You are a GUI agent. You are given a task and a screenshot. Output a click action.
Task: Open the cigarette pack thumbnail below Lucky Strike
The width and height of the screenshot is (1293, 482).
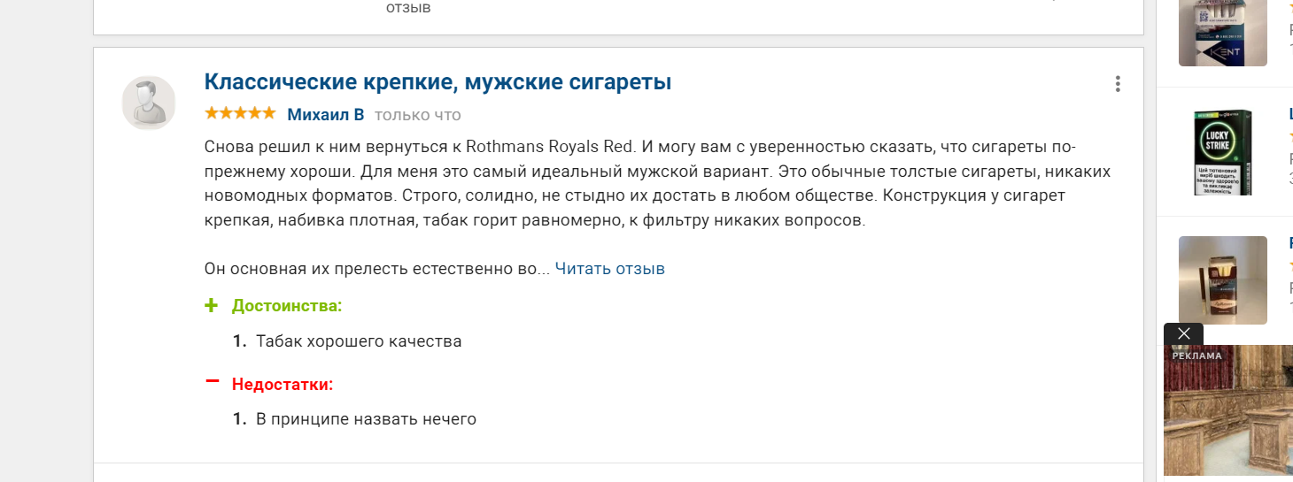pyautogui.click(x=1223, y=280)
